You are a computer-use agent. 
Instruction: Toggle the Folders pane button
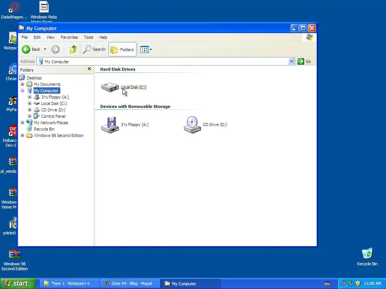pyautogui.click(x=123, y=49)
